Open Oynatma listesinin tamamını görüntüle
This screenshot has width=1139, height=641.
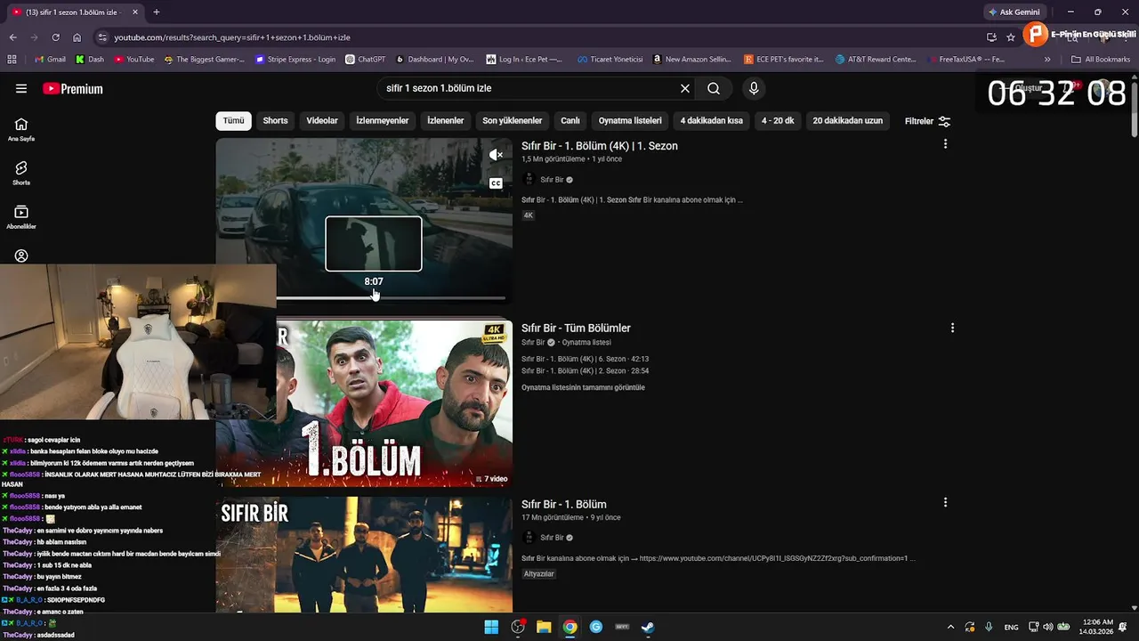583,387
